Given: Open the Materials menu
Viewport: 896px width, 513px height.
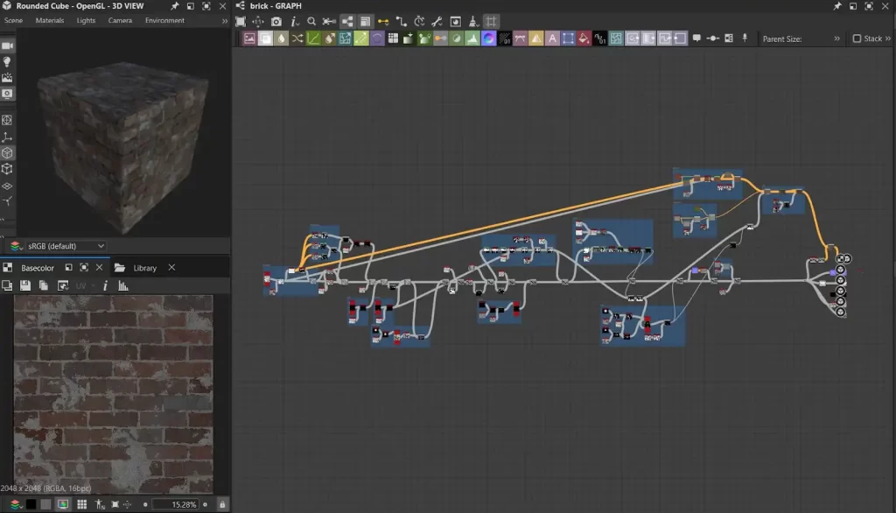Looking at the screenshot, I should click(x=50, y=20).
